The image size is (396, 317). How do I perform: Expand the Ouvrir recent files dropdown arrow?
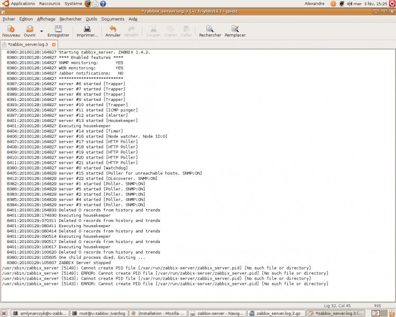[41, 31]
